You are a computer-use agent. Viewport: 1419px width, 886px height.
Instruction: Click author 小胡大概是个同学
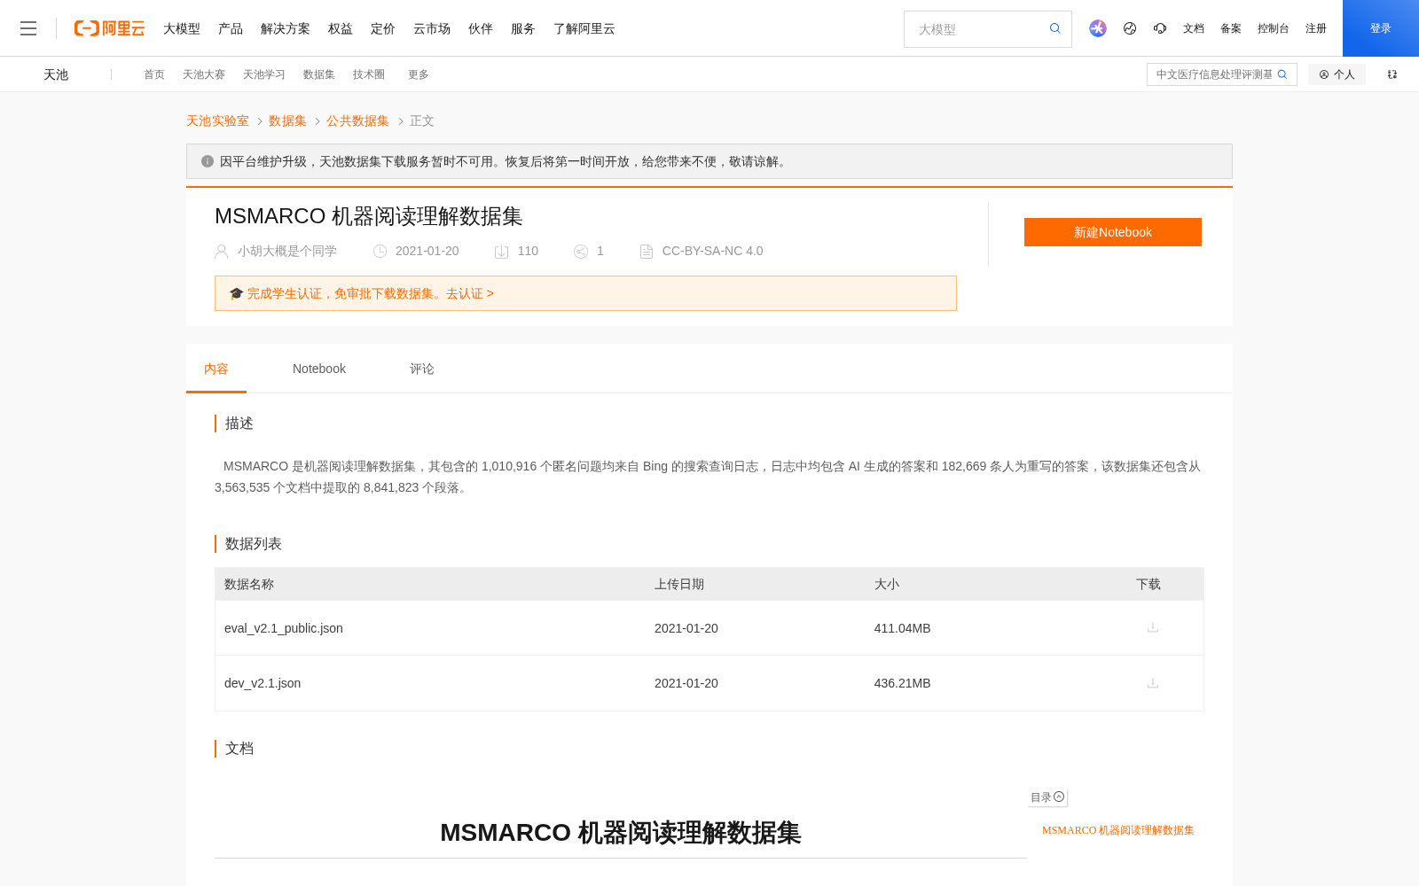click(287, 251)
